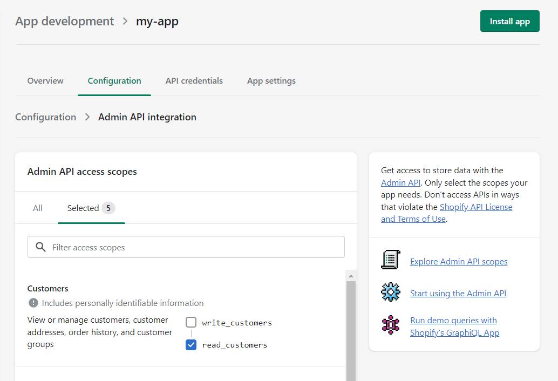Return to Configuration breadcrumb link
Screen dimensions: 558x381
[x=45, y=117]
